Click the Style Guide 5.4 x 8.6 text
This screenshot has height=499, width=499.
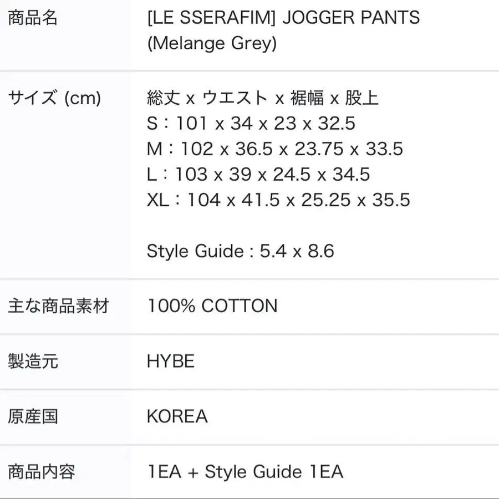[x=240, y=251]
